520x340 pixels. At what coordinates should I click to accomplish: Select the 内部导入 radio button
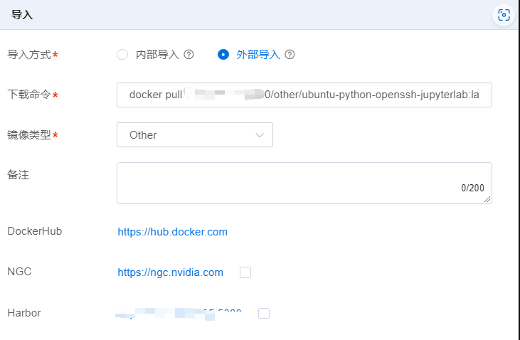122,55
